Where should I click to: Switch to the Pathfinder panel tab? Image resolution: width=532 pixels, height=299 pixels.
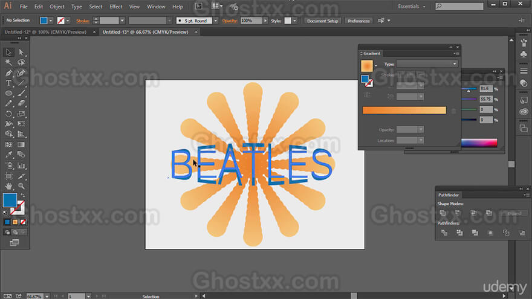click(448, 195)
